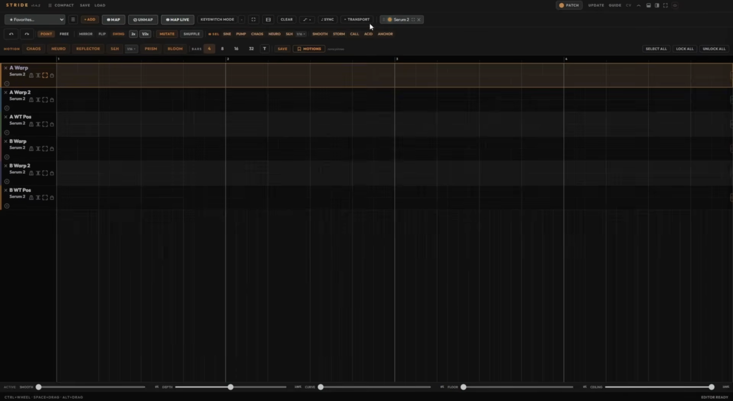Remove the B Warp 2 lane

6,166
